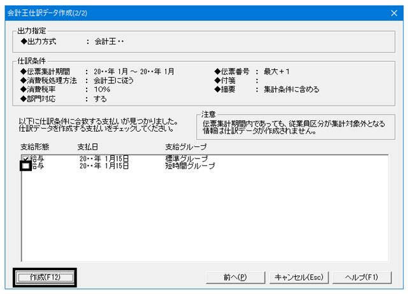
Task: Cancel with キャンセル(Esc) button
Action: [299, 277]
